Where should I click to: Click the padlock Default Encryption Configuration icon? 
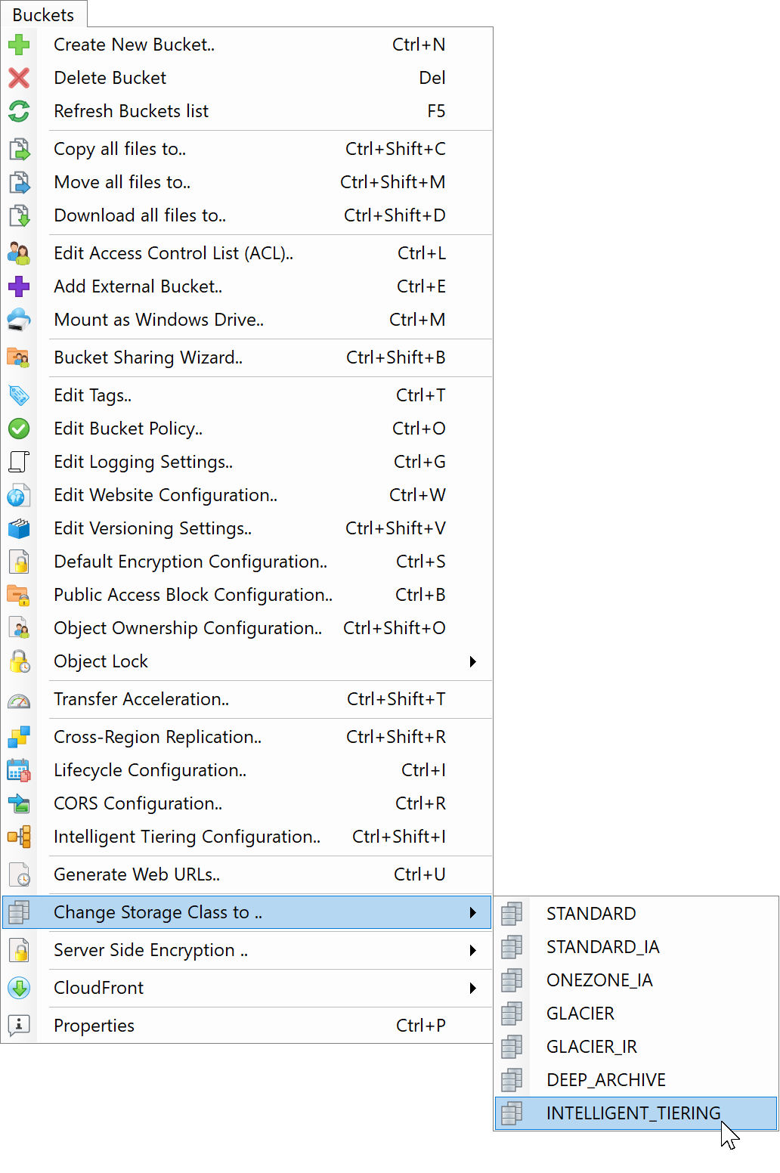pos(19,562)
